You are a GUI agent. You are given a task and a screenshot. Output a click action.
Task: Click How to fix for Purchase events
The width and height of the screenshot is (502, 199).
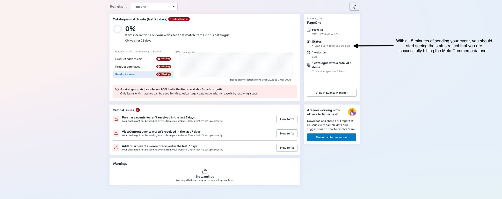click(287, 119)
